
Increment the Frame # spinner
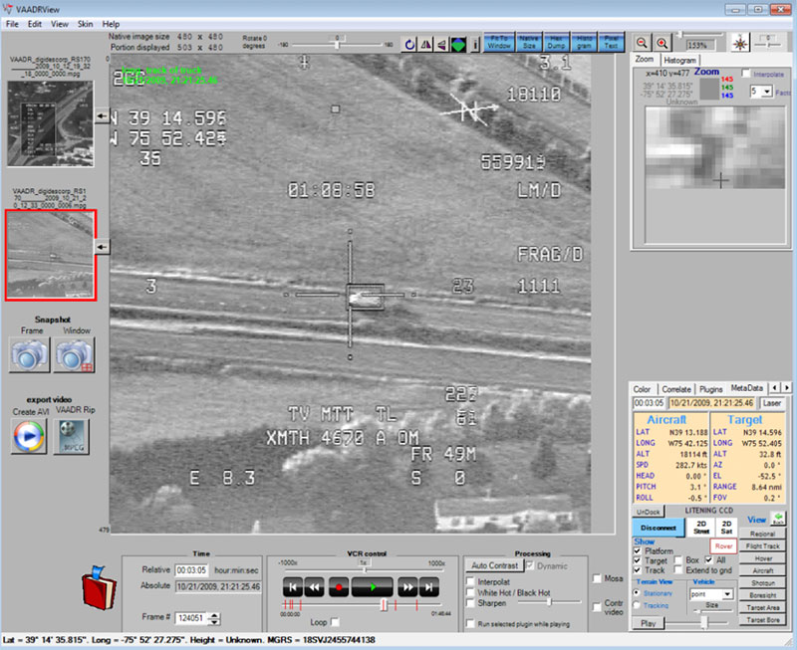pyautogui.click(x=213, y=614)
